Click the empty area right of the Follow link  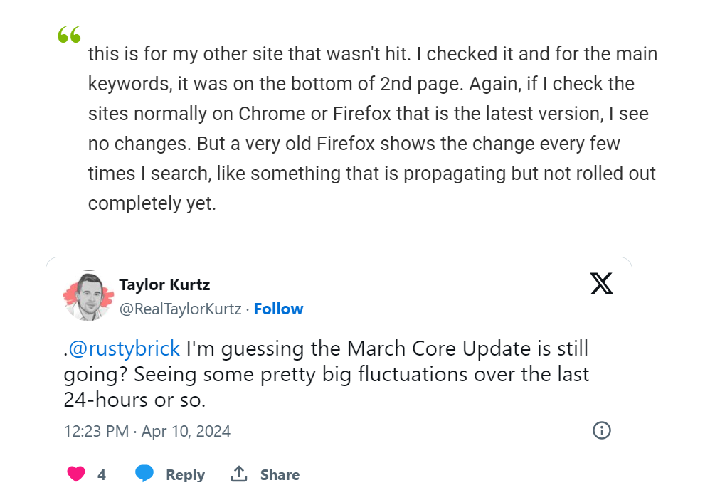pos(427,309)
